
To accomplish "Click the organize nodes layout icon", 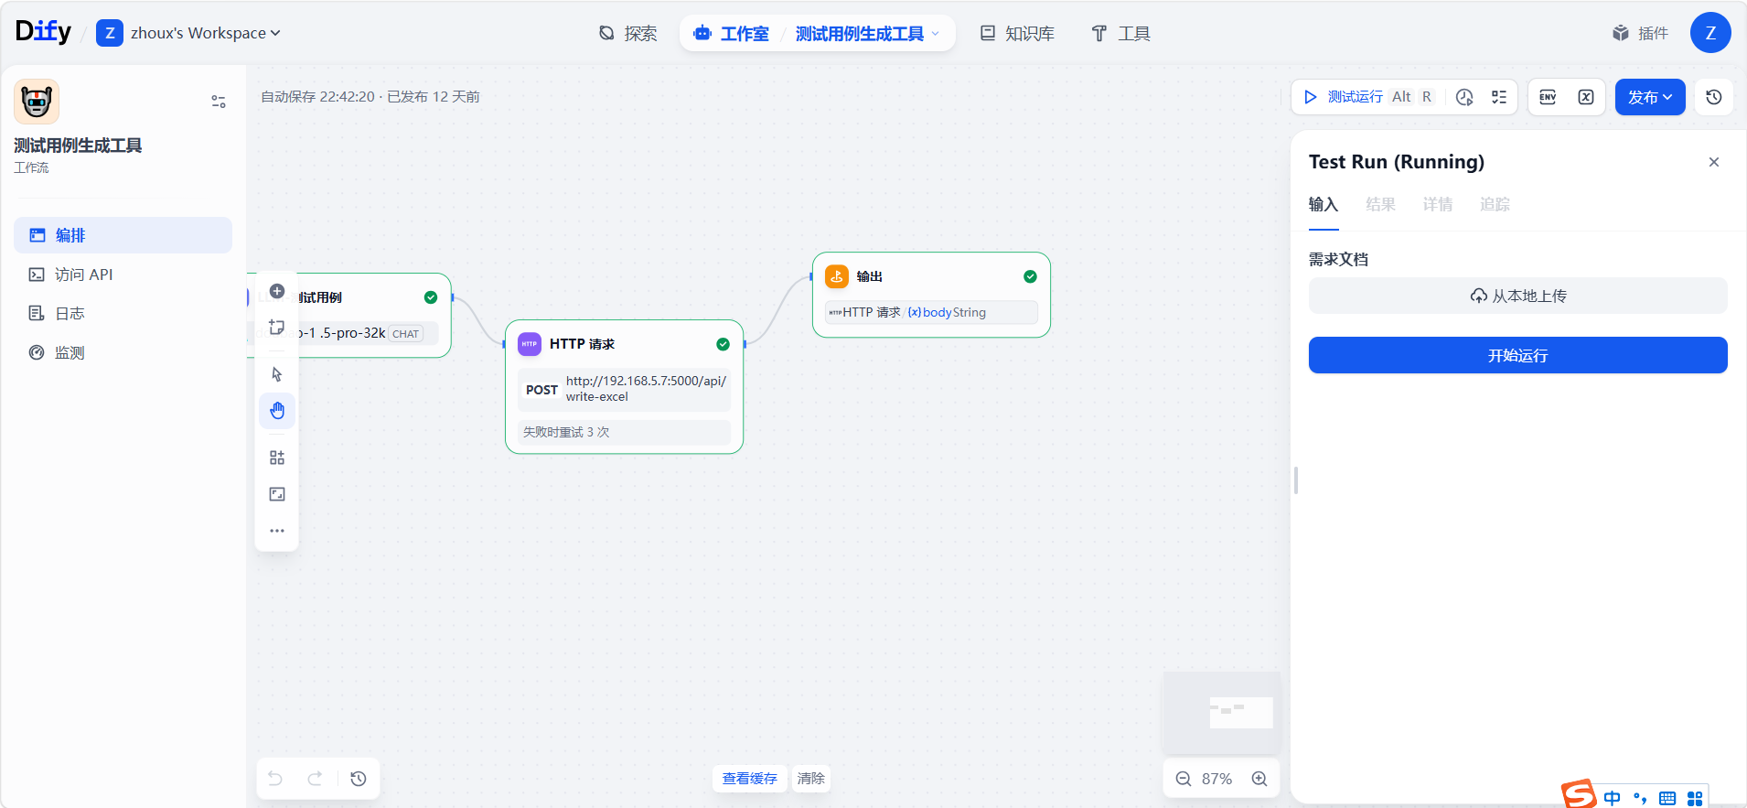I will (x=277, y=458).
